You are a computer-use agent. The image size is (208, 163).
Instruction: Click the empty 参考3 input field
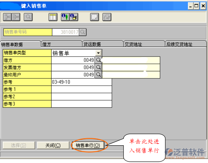point(81,104)
